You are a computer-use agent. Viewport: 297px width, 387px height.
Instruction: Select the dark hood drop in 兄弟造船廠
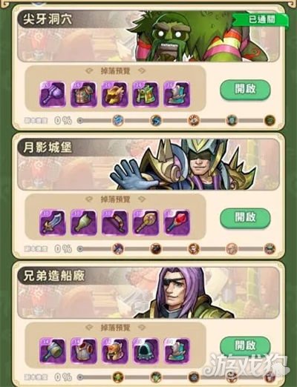tap(146, 351)
